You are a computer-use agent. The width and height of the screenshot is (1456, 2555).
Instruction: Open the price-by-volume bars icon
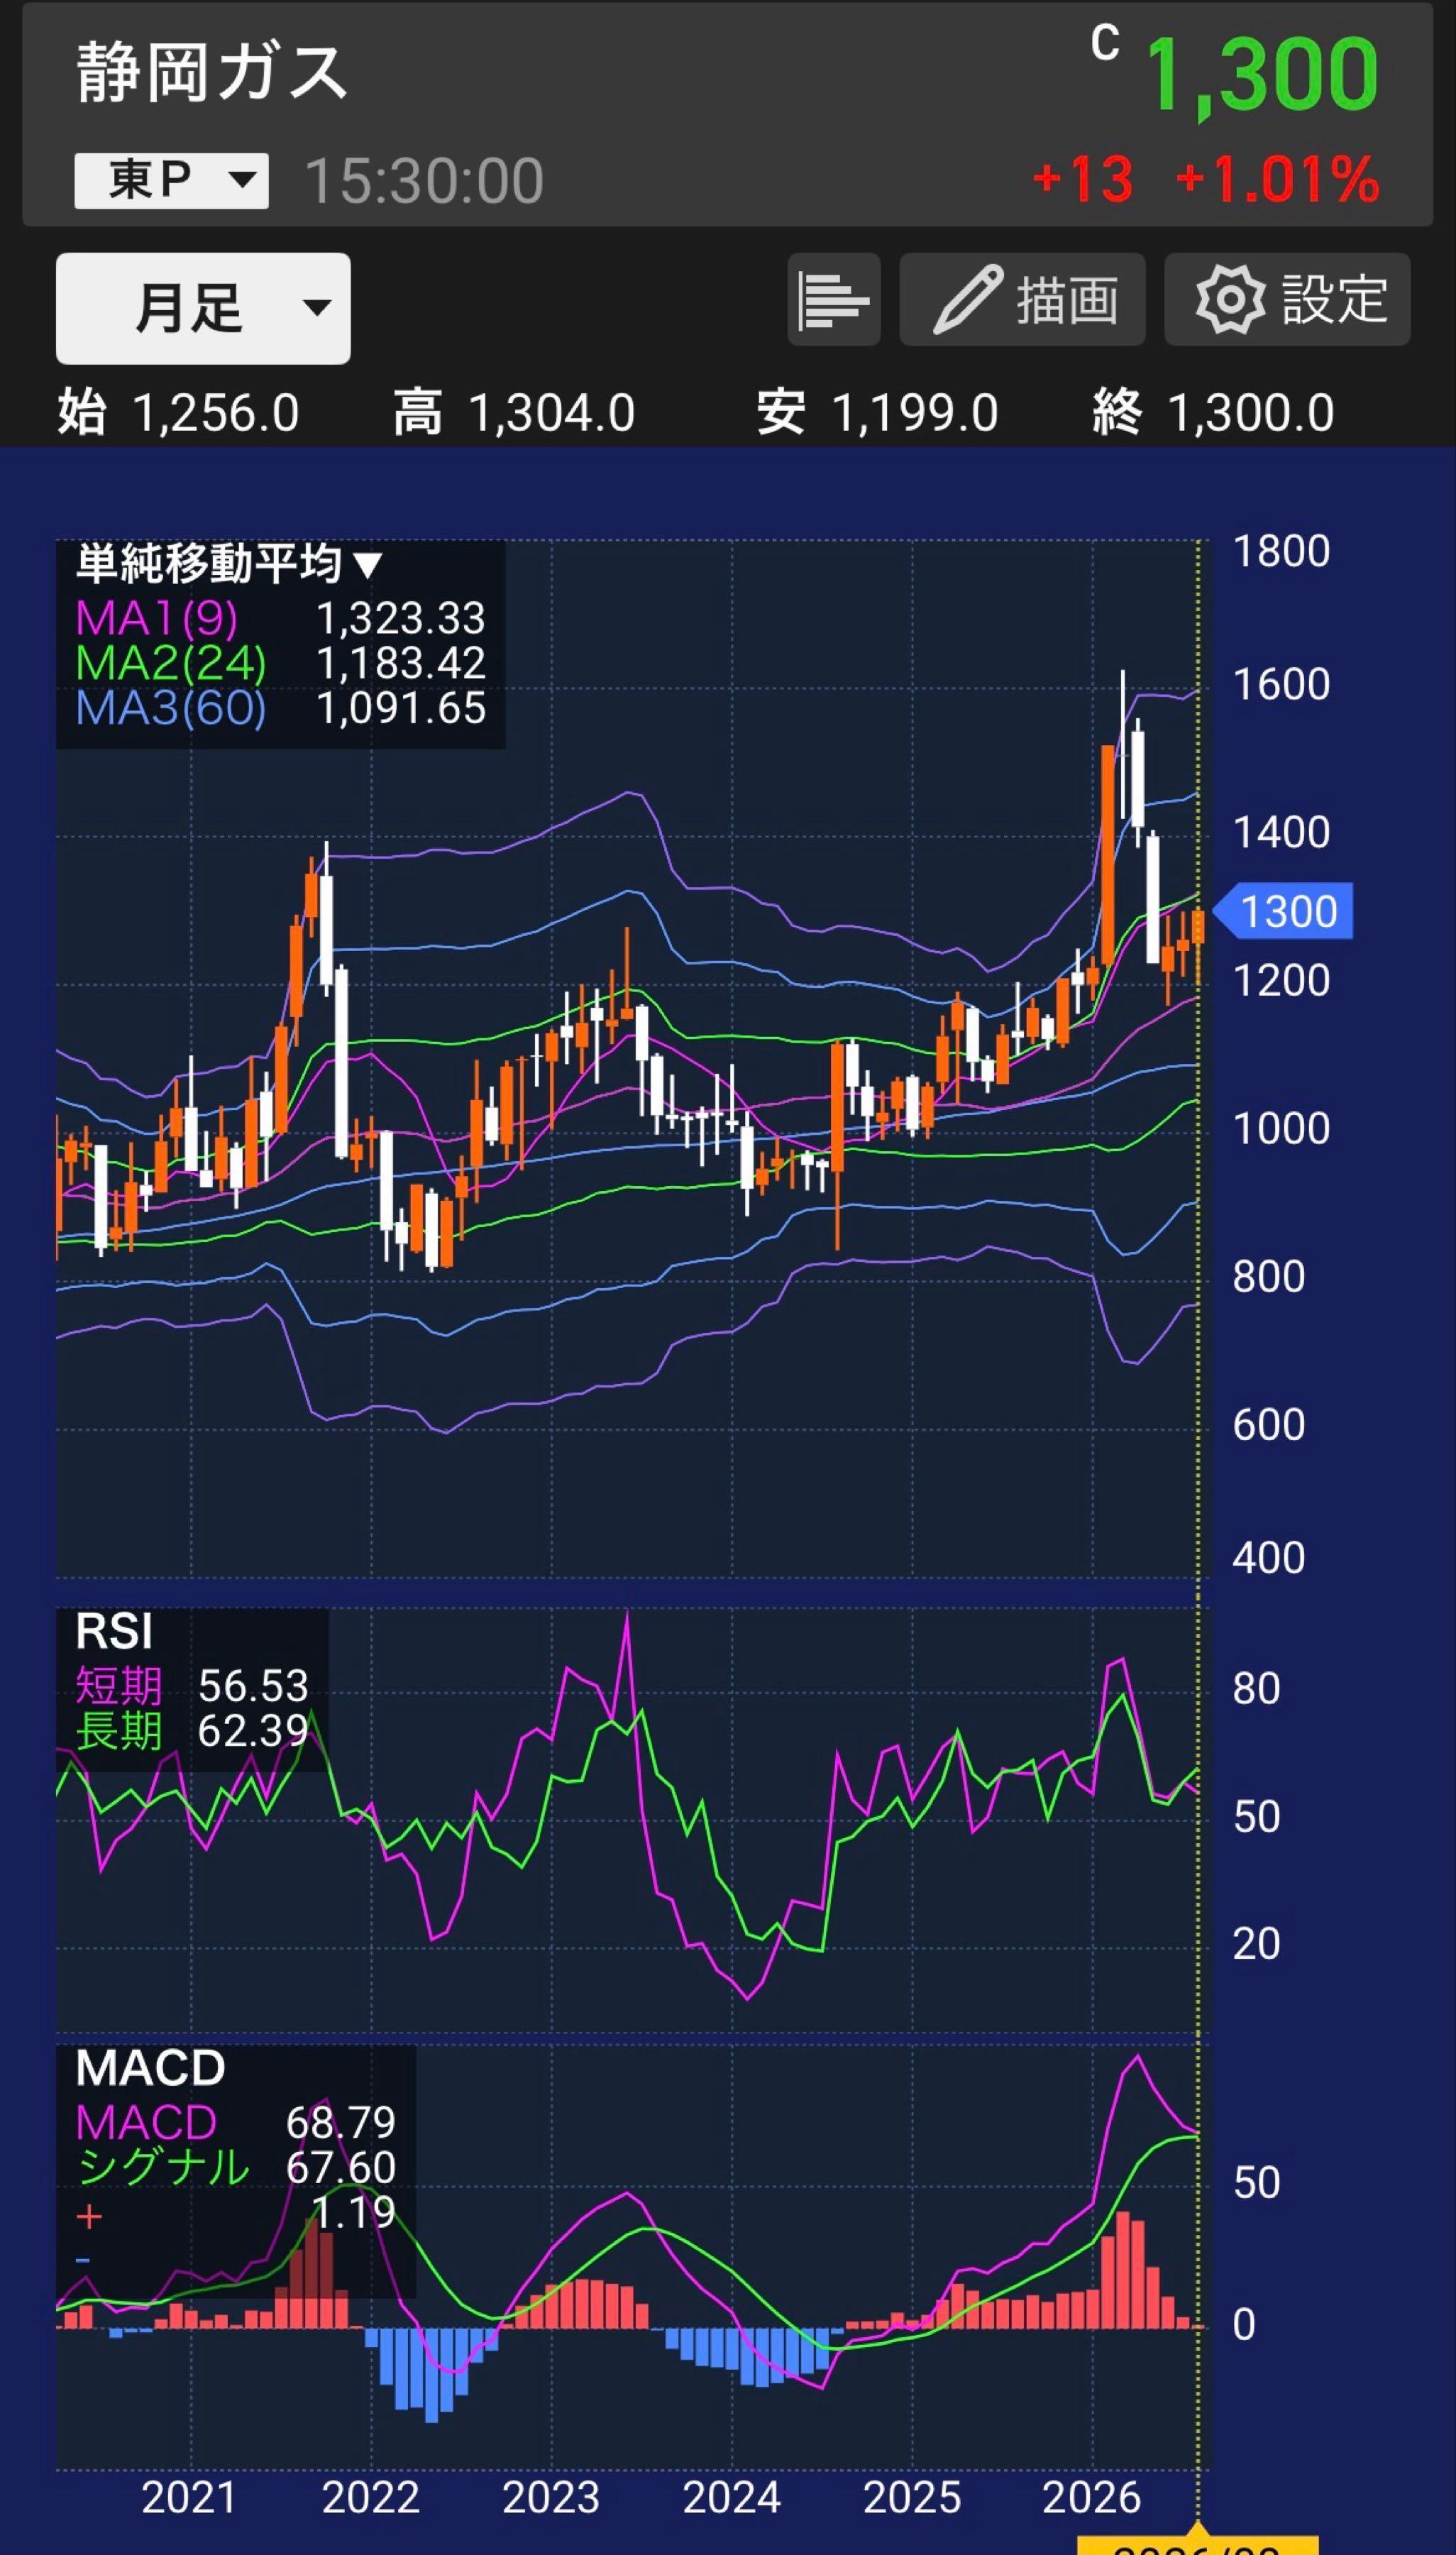click(x=833, y=300)
